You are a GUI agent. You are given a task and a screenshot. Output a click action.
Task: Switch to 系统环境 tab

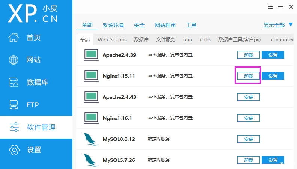point(113,25)
